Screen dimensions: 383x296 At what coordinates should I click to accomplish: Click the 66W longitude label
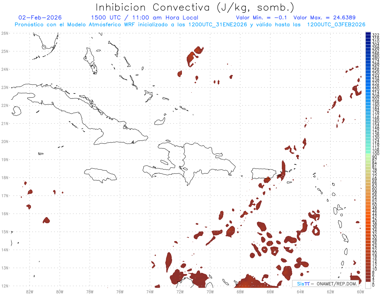point(270,292)
